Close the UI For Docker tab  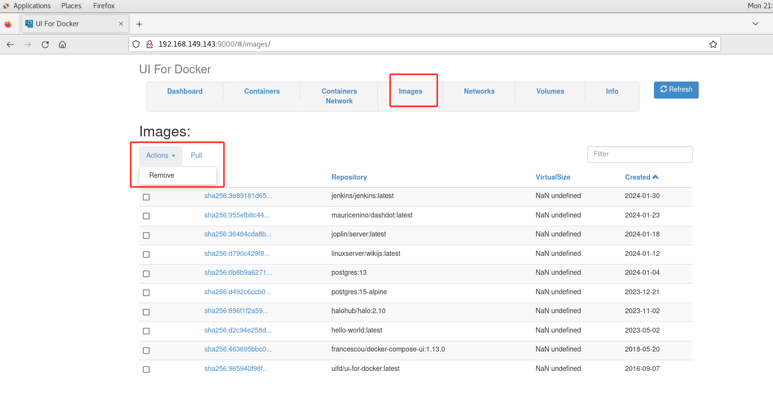pyautogui.click(x=121, y=24)
